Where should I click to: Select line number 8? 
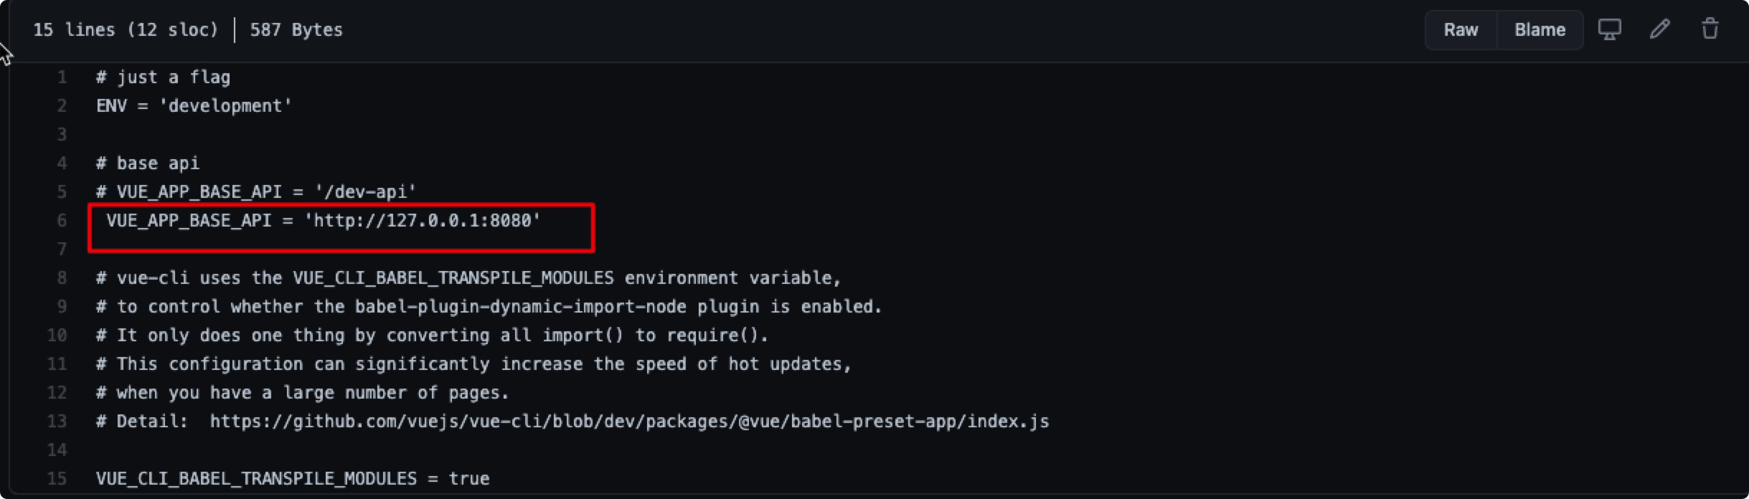pyautogui.click(x=62, y=278)
